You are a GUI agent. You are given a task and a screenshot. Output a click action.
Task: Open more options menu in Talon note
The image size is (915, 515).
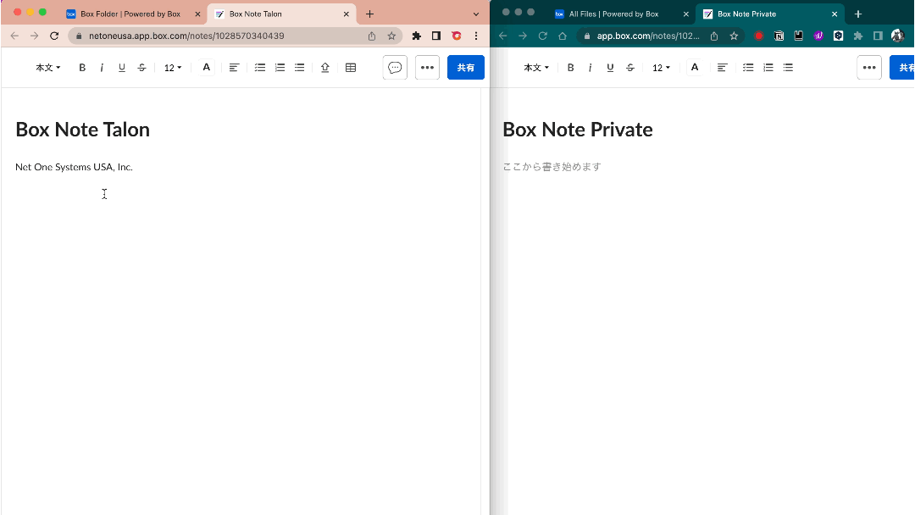click(427, 68)
